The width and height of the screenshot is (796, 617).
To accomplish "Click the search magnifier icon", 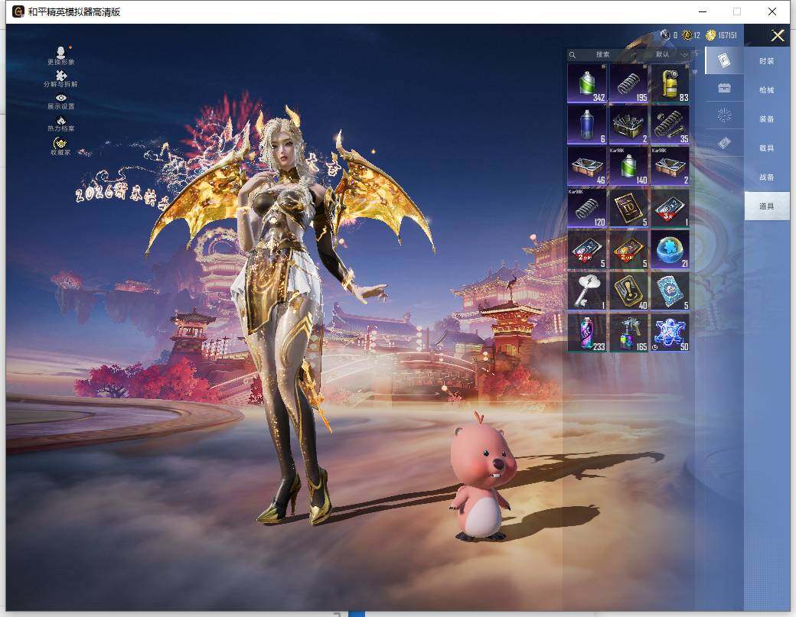I will [x=573, y=55].
